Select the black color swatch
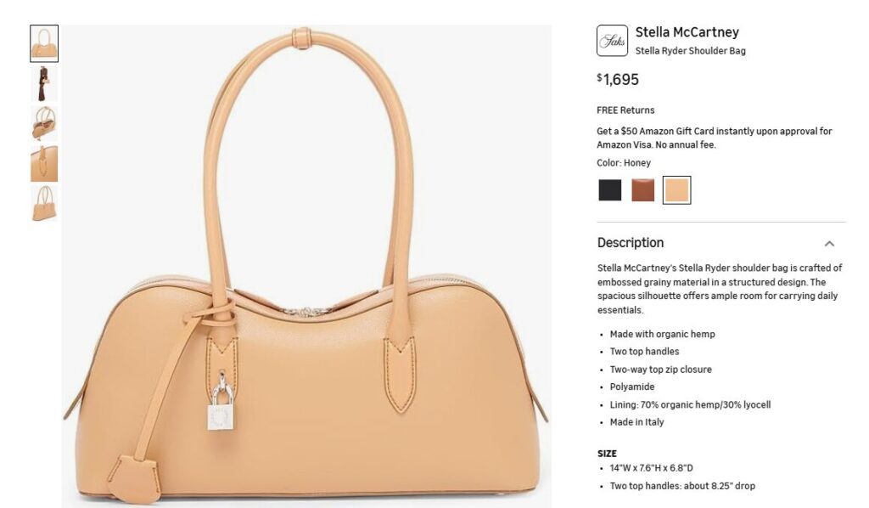The height and width of the screenshot is (508, 869). point(609,190)
